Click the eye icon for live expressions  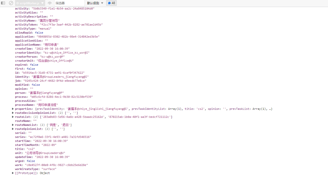[x=50, y=3]
